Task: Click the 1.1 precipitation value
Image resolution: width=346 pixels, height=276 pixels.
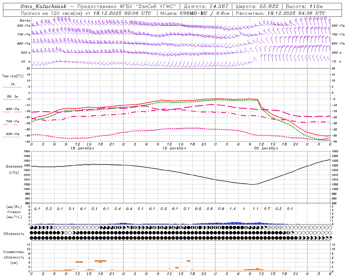Action: 255,209
